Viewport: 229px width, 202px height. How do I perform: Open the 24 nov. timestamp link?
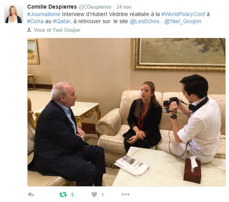(124, 7)
